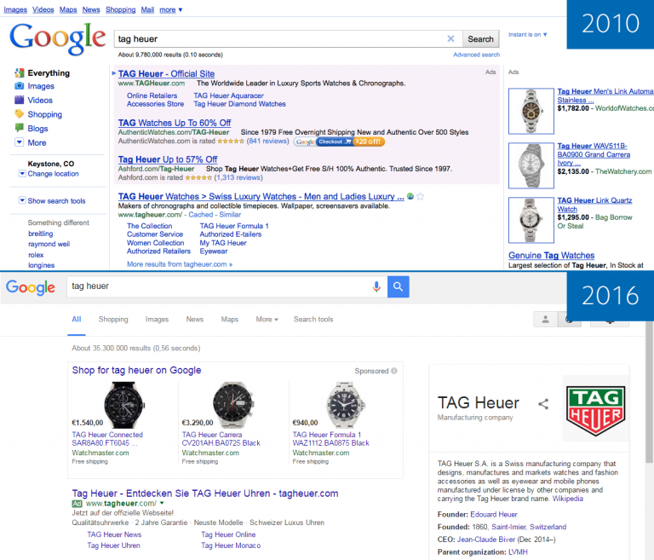Switch to the Shopping tab
The width and height of the screenshot is (654, 560).
pos(113,320)
